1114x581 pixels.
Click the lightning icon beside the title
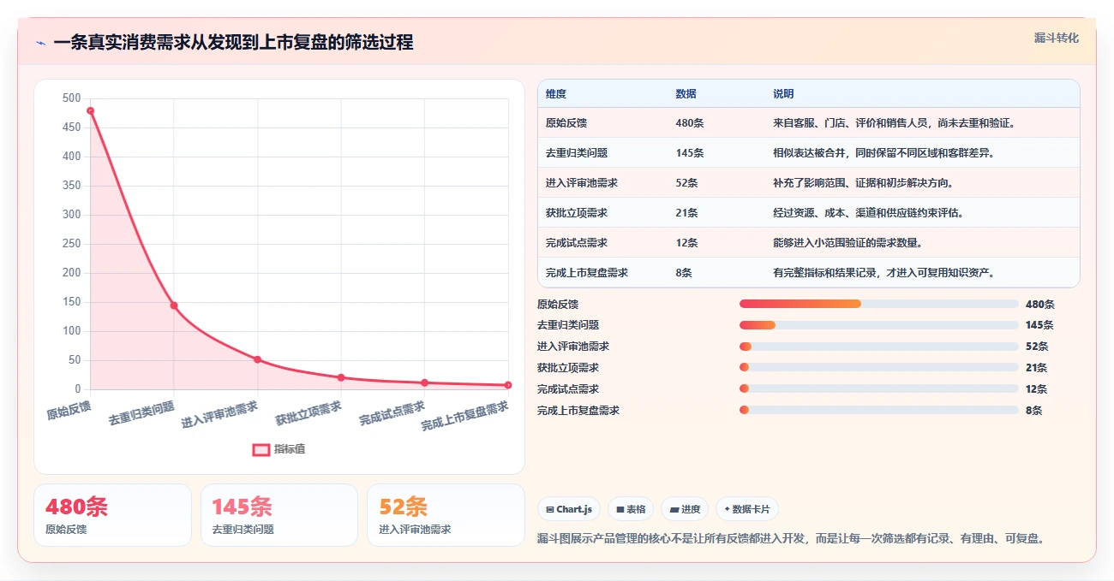pos(41,43)
